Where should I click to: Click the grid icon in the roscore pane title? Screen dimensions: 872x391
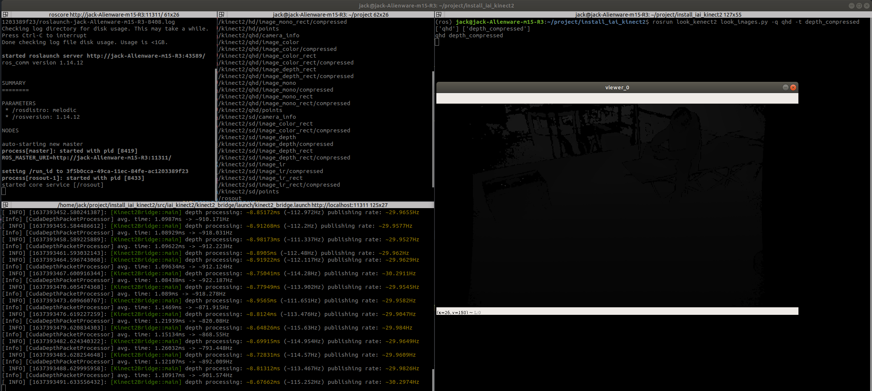pos(5,14)
